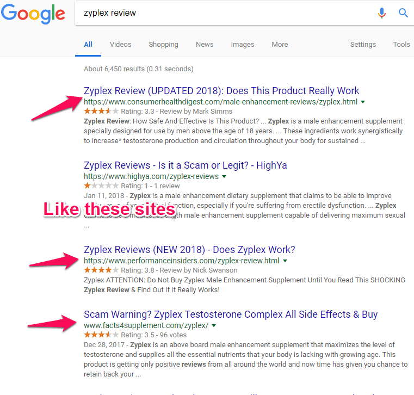Click 'Rating: 1 - 1 review' text

150,186
